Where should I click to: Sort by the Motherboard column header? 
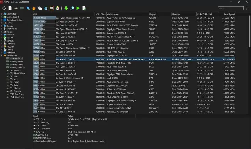127,14
